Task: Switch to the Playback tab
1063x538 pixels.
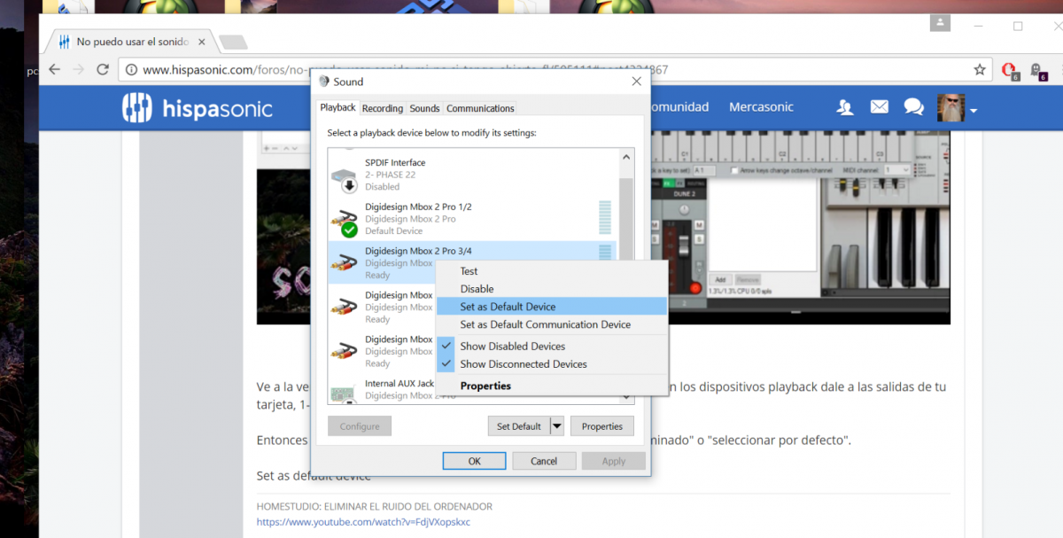Action: click(338, 107)
